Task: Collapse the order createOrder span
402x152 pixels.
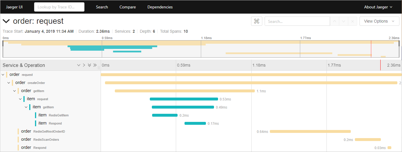Action: click(x=9, y=83)
